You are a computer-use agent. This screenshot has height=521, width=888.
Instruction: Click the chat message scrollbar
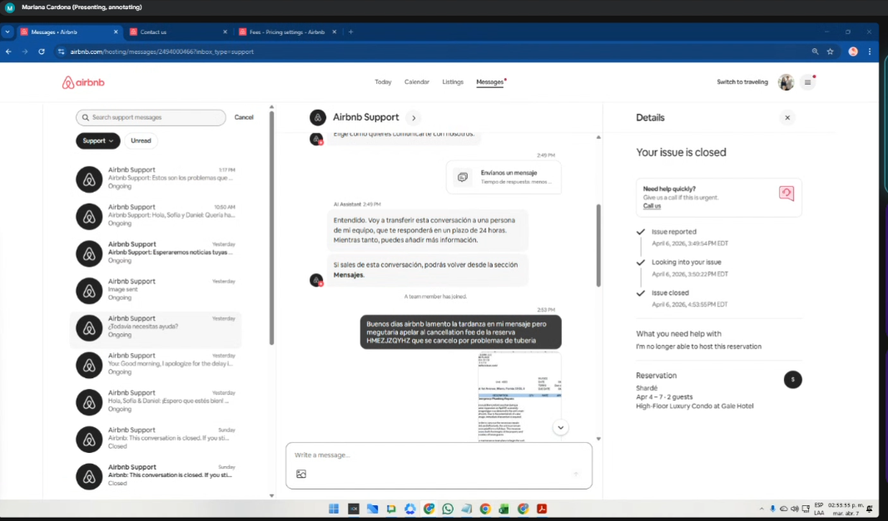pyautogui.click(x=598, y=245)
